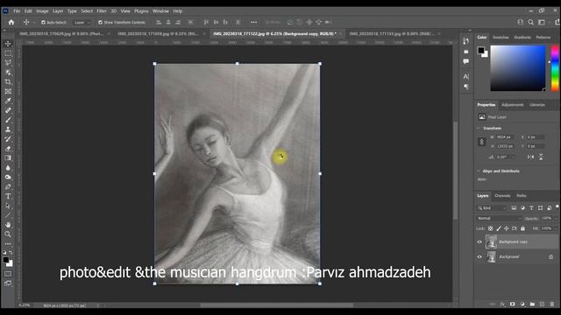
Task: Open the Character panel icon
Action: (x=465, y=76)
